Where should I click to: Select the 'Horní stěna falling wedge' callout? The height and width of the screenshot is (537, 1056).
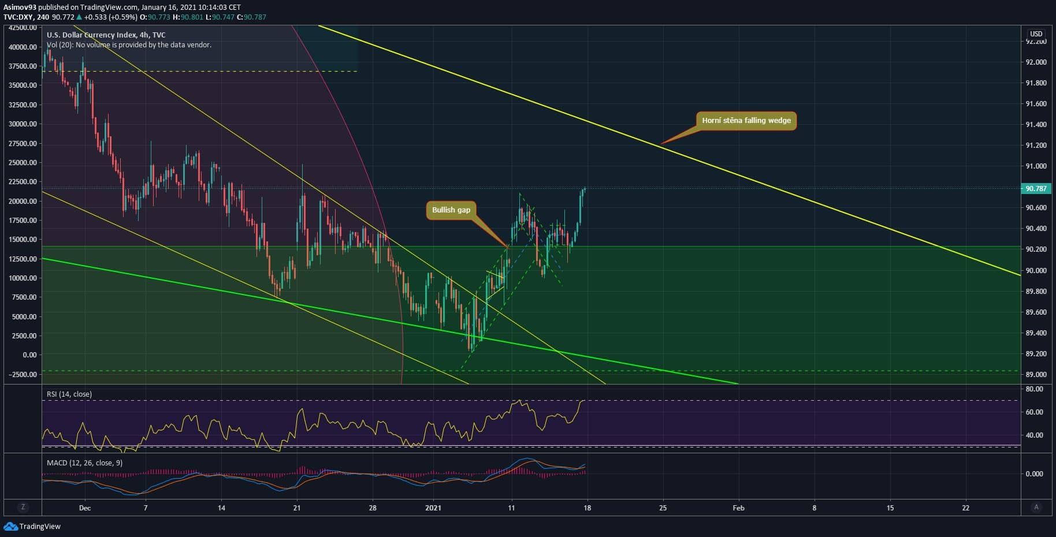click(746, 121)
